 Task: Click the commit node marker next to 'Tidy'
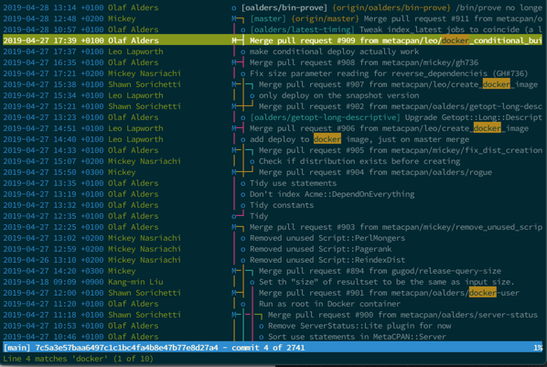234,216
